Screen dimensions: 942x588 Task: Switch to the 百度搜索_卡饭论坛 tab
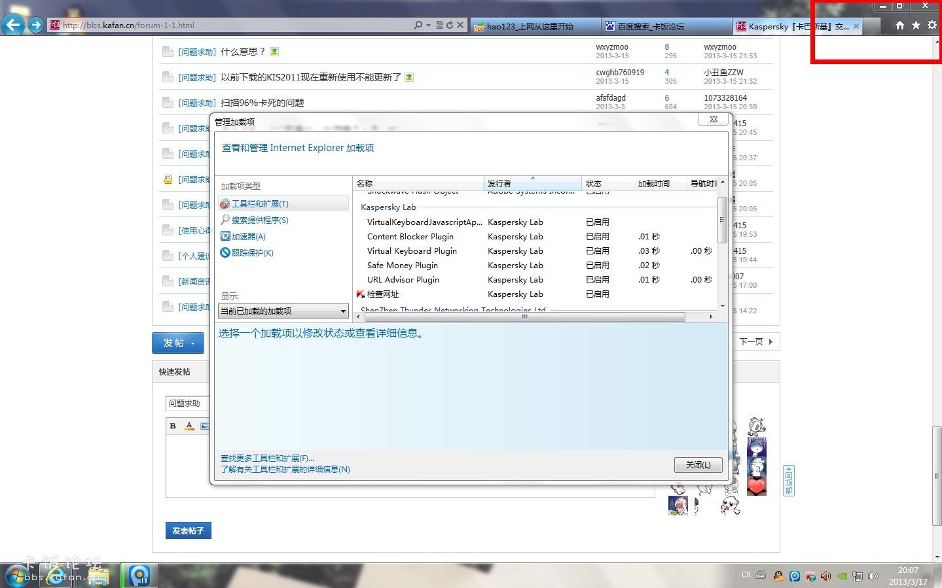tap(666, 26)
